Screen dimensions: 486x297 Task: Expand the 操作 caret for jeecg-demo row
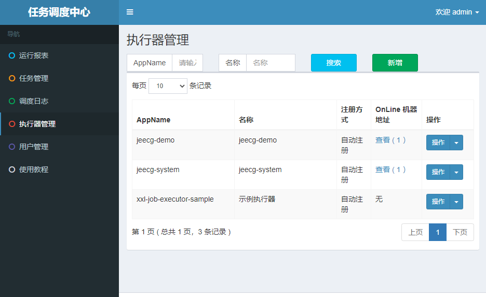point(456,143)
